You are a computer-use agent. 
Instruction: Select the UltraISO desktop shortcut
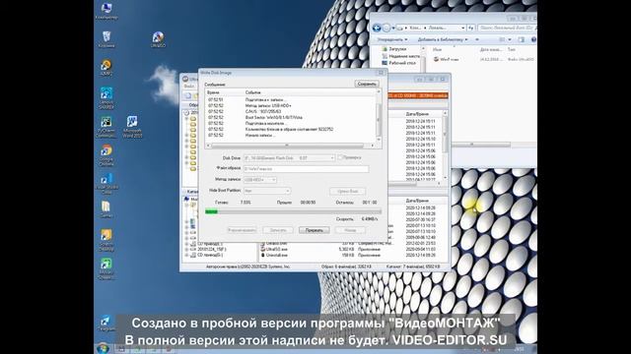[158, 39]
